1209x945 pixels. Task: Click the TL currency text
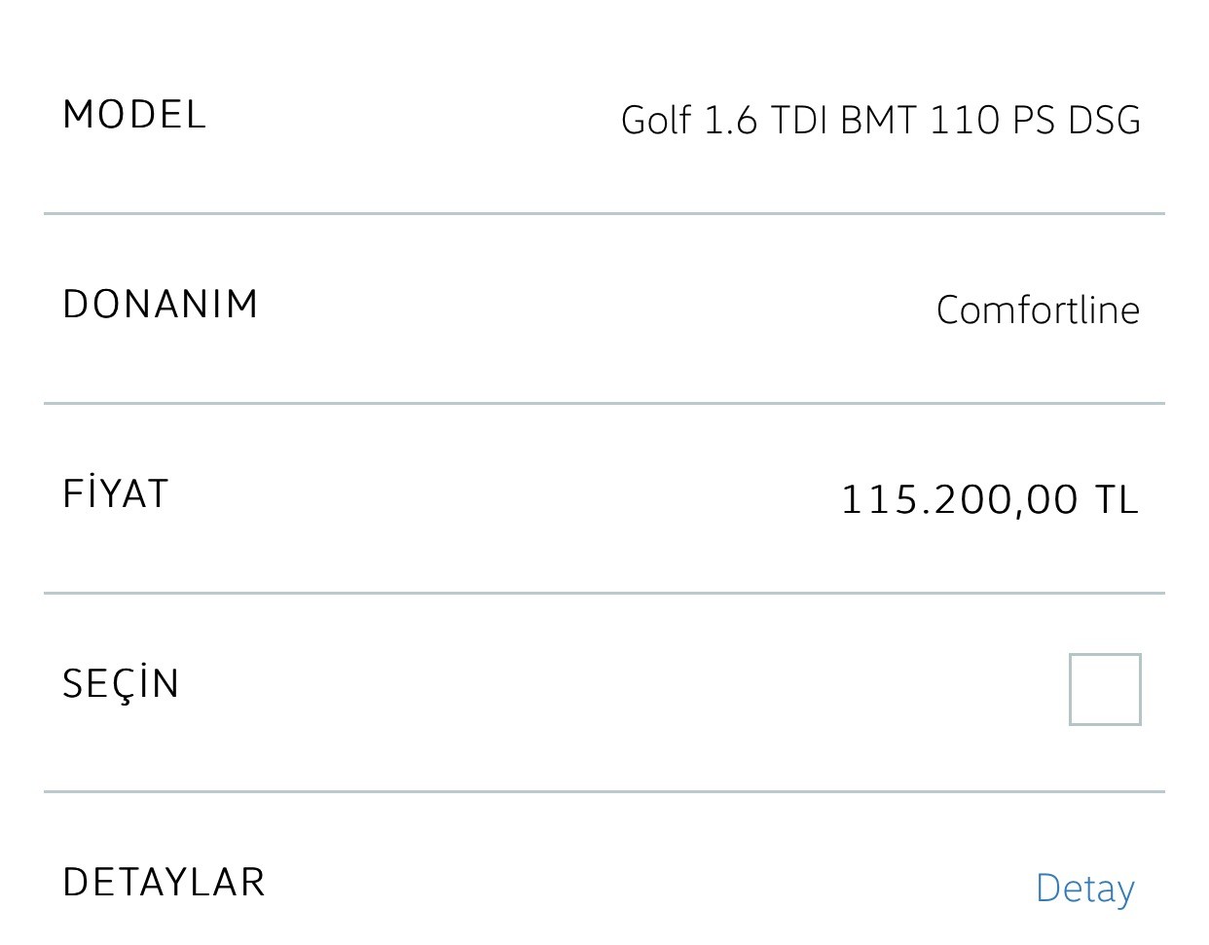[1117, 499]
